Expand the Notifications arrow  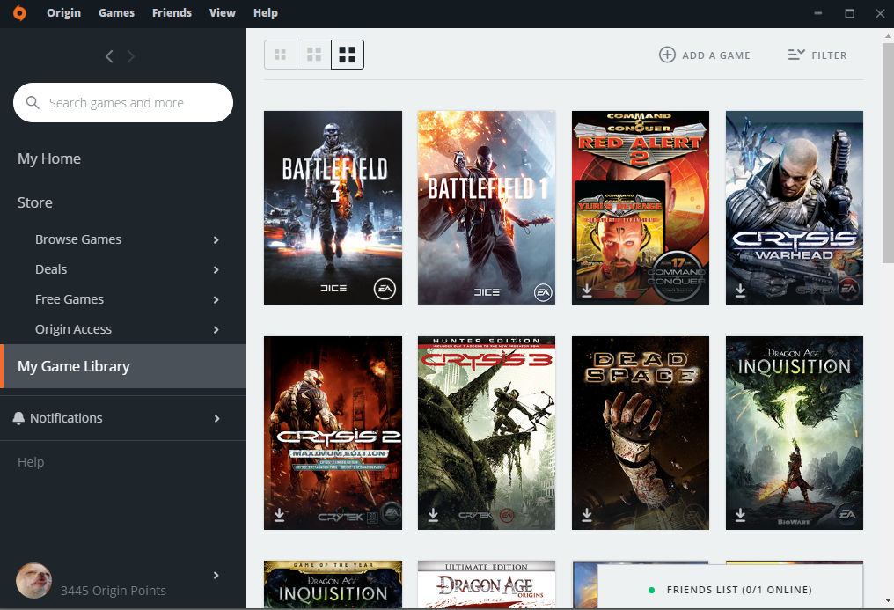point(216,418)
